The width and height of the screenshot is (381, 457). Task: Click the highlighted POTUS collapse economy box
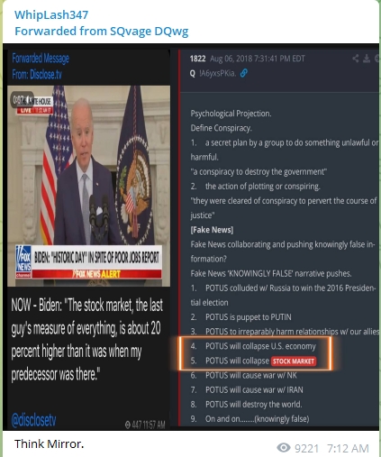coord(255,353)
